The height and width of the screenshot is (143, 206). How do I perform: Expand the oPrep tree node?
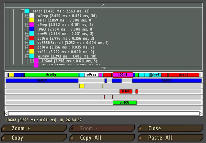click(27, 25)
